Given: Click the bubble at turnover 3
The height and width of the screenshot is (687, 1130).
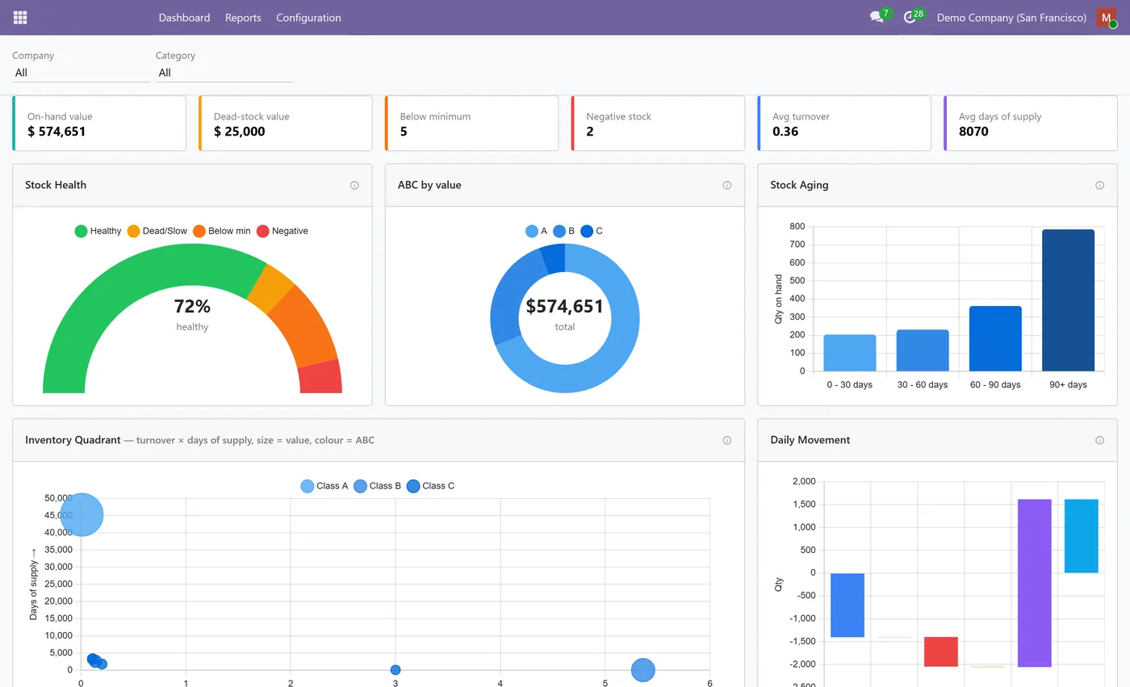Looking at the screenshot, I should 395,670.
